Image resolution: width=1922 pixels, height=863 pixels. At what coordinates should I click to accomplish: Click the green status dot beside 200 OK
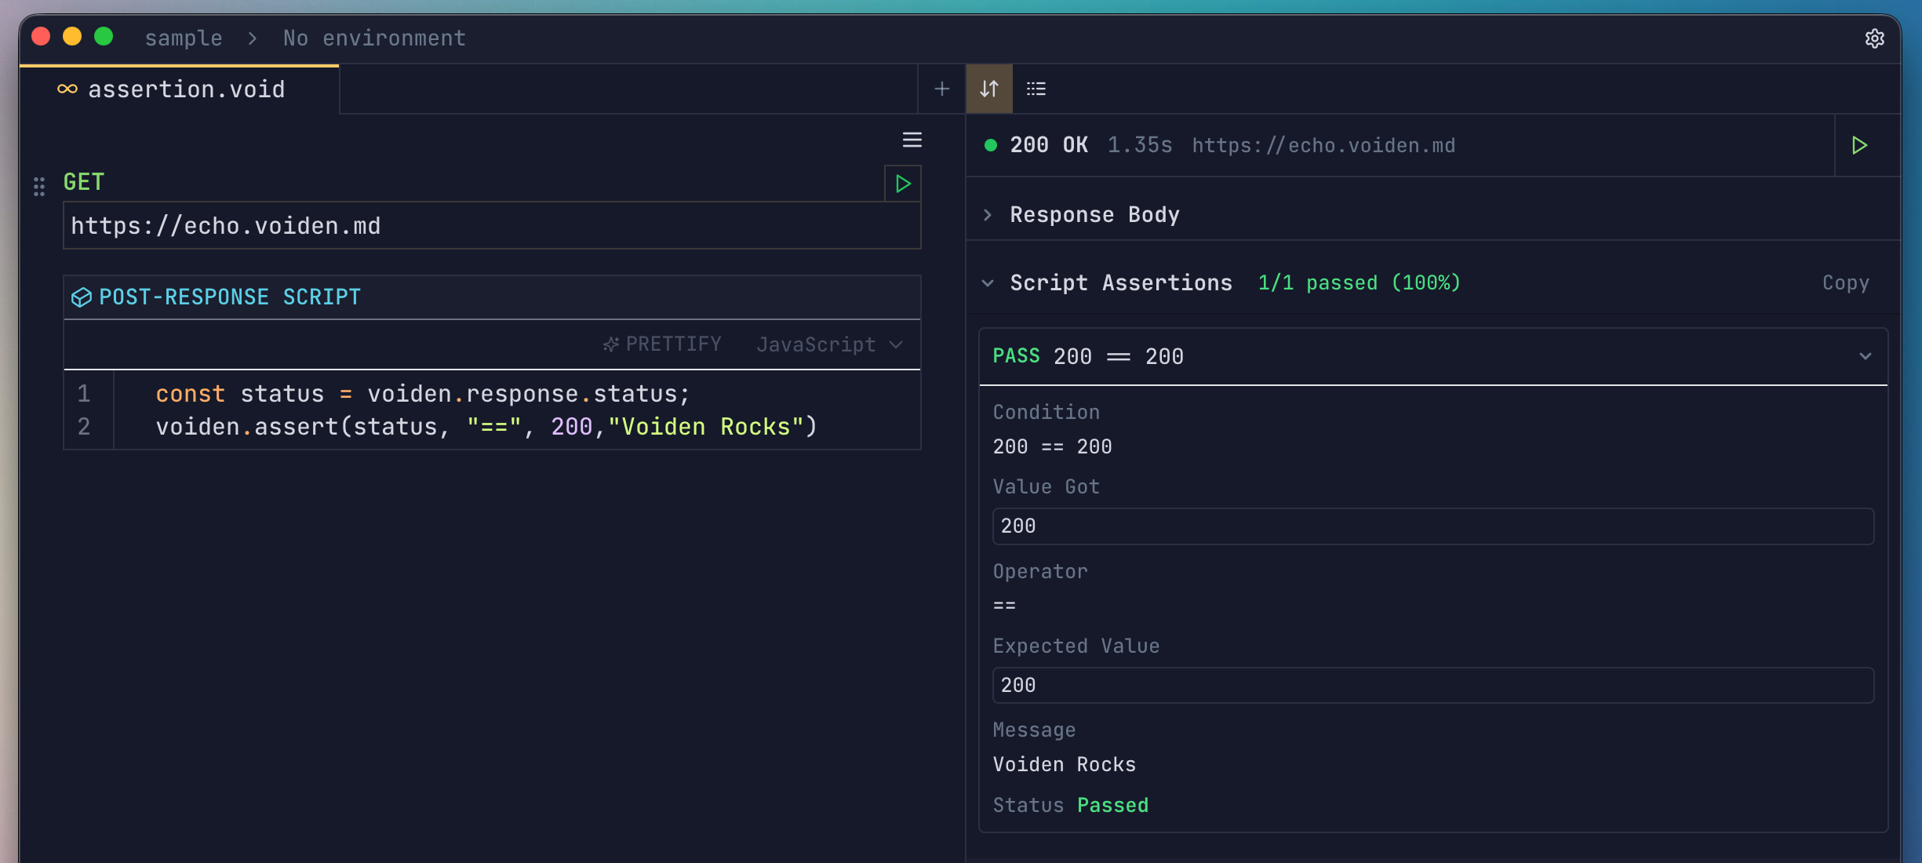click(991, 144)
